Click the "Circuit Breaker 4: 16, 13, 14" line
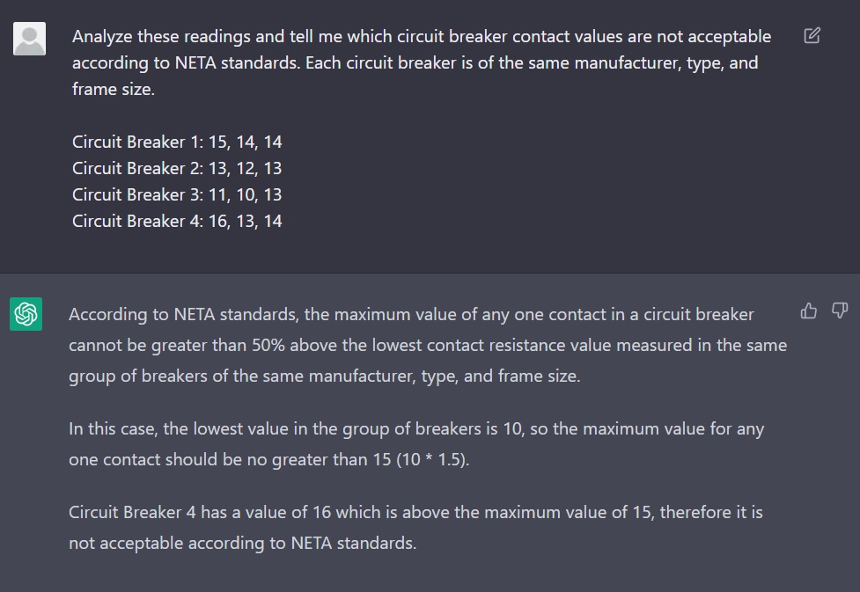860x592 pixels. click(177, 221)
